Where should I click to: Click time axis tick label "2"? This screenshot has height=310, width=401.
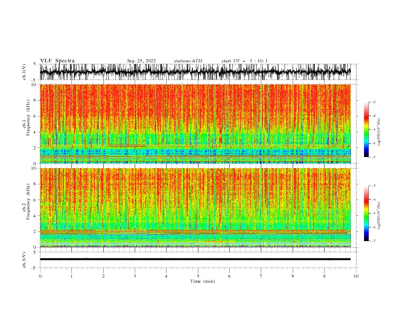pyautogui.click(x=103, y=276)
